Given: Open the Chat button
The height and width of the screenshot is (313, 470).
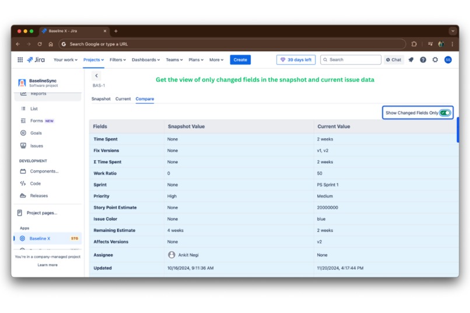Looking at the screenshot, I should [394, 59].
